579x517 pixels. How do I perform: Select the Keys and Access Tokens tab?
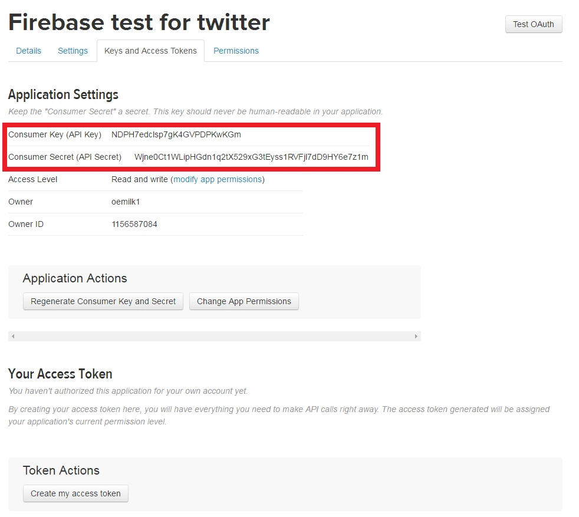[150, 51]
